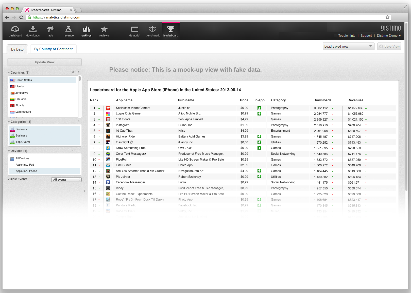Open the datagrid view

(x=134, y=31)
